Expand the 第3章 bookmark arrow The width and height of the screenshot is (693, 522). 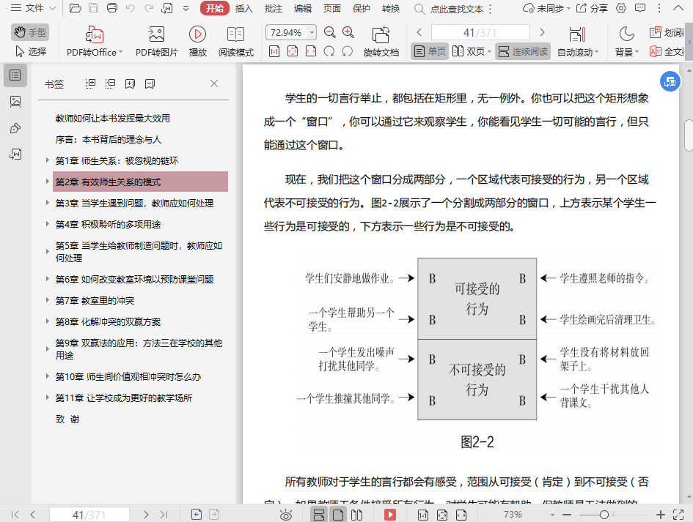click(47, 203)
